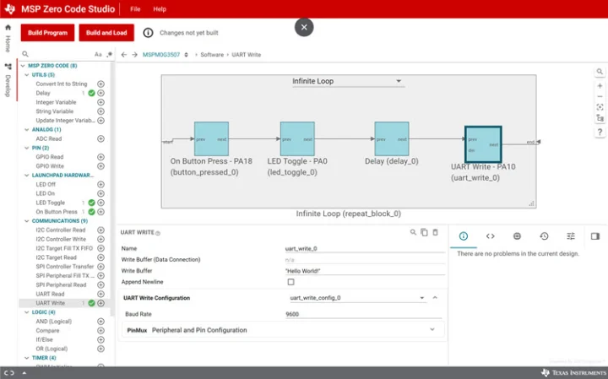The width and height of the screenshot is (608, 379).
Task: Open the preferences sliders icon
Action: click(571, 236)
